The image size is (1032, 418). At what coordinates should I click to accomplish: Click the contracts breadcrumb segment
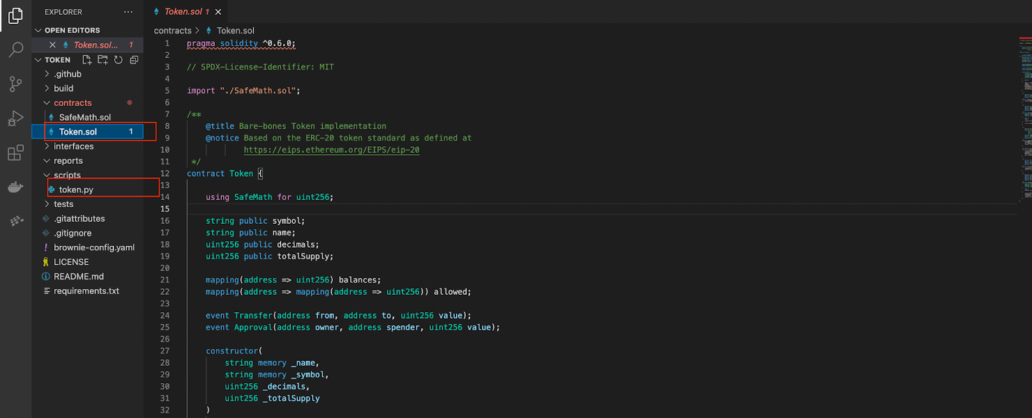pyautogui.click(x=172, y=30)
